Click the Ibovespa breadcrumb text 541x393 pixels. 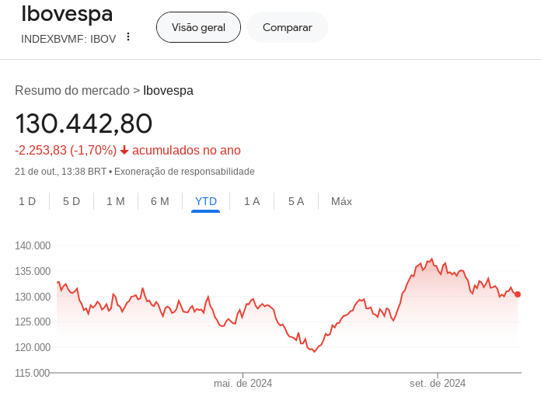tap(168, 90)
